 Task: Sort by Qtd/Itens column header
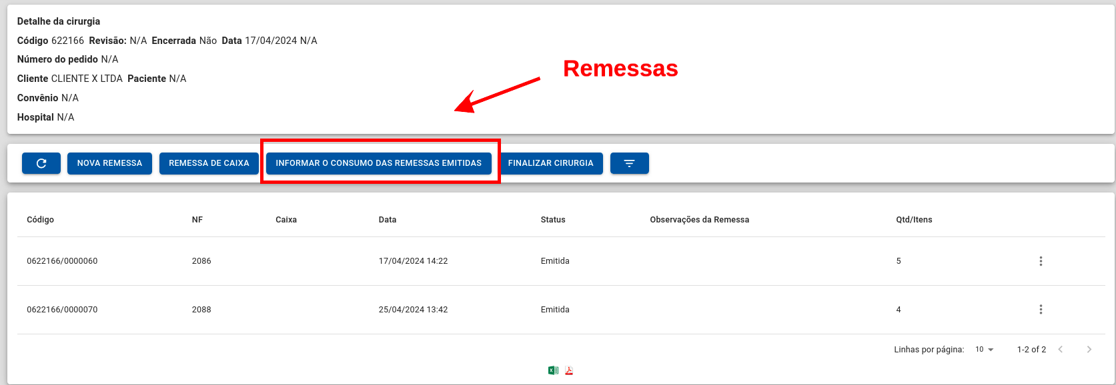coord(914,220)
